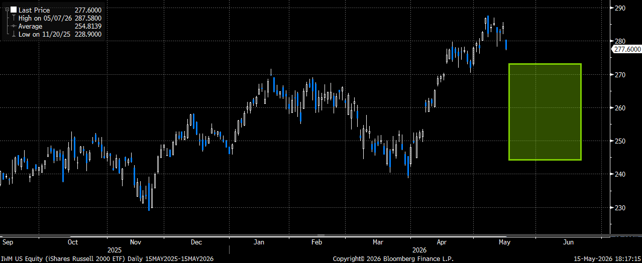This screenshot has height=263, width=642.
Task: Click the IWM US Equity chart title text
Action: [107, 259]
